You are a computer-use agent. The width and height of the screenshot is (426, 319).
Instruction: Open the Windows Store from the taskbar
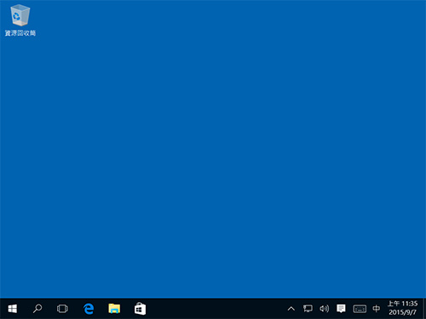click(140, 309)
